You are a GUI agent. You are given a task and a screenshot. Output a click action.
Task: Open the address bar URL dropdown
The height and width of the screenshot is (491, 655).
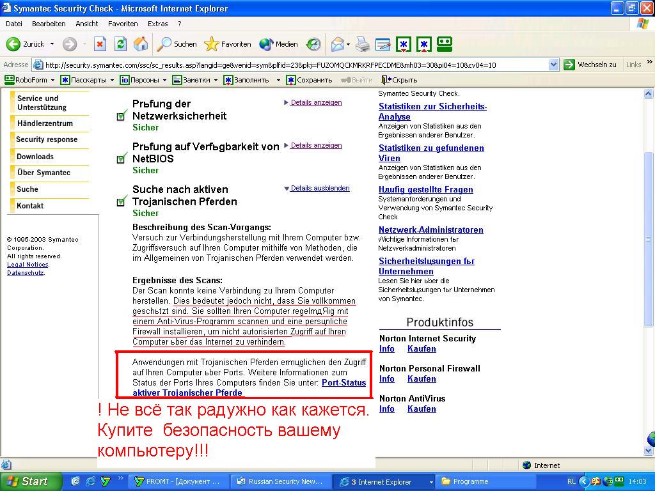tap(553, 65)
